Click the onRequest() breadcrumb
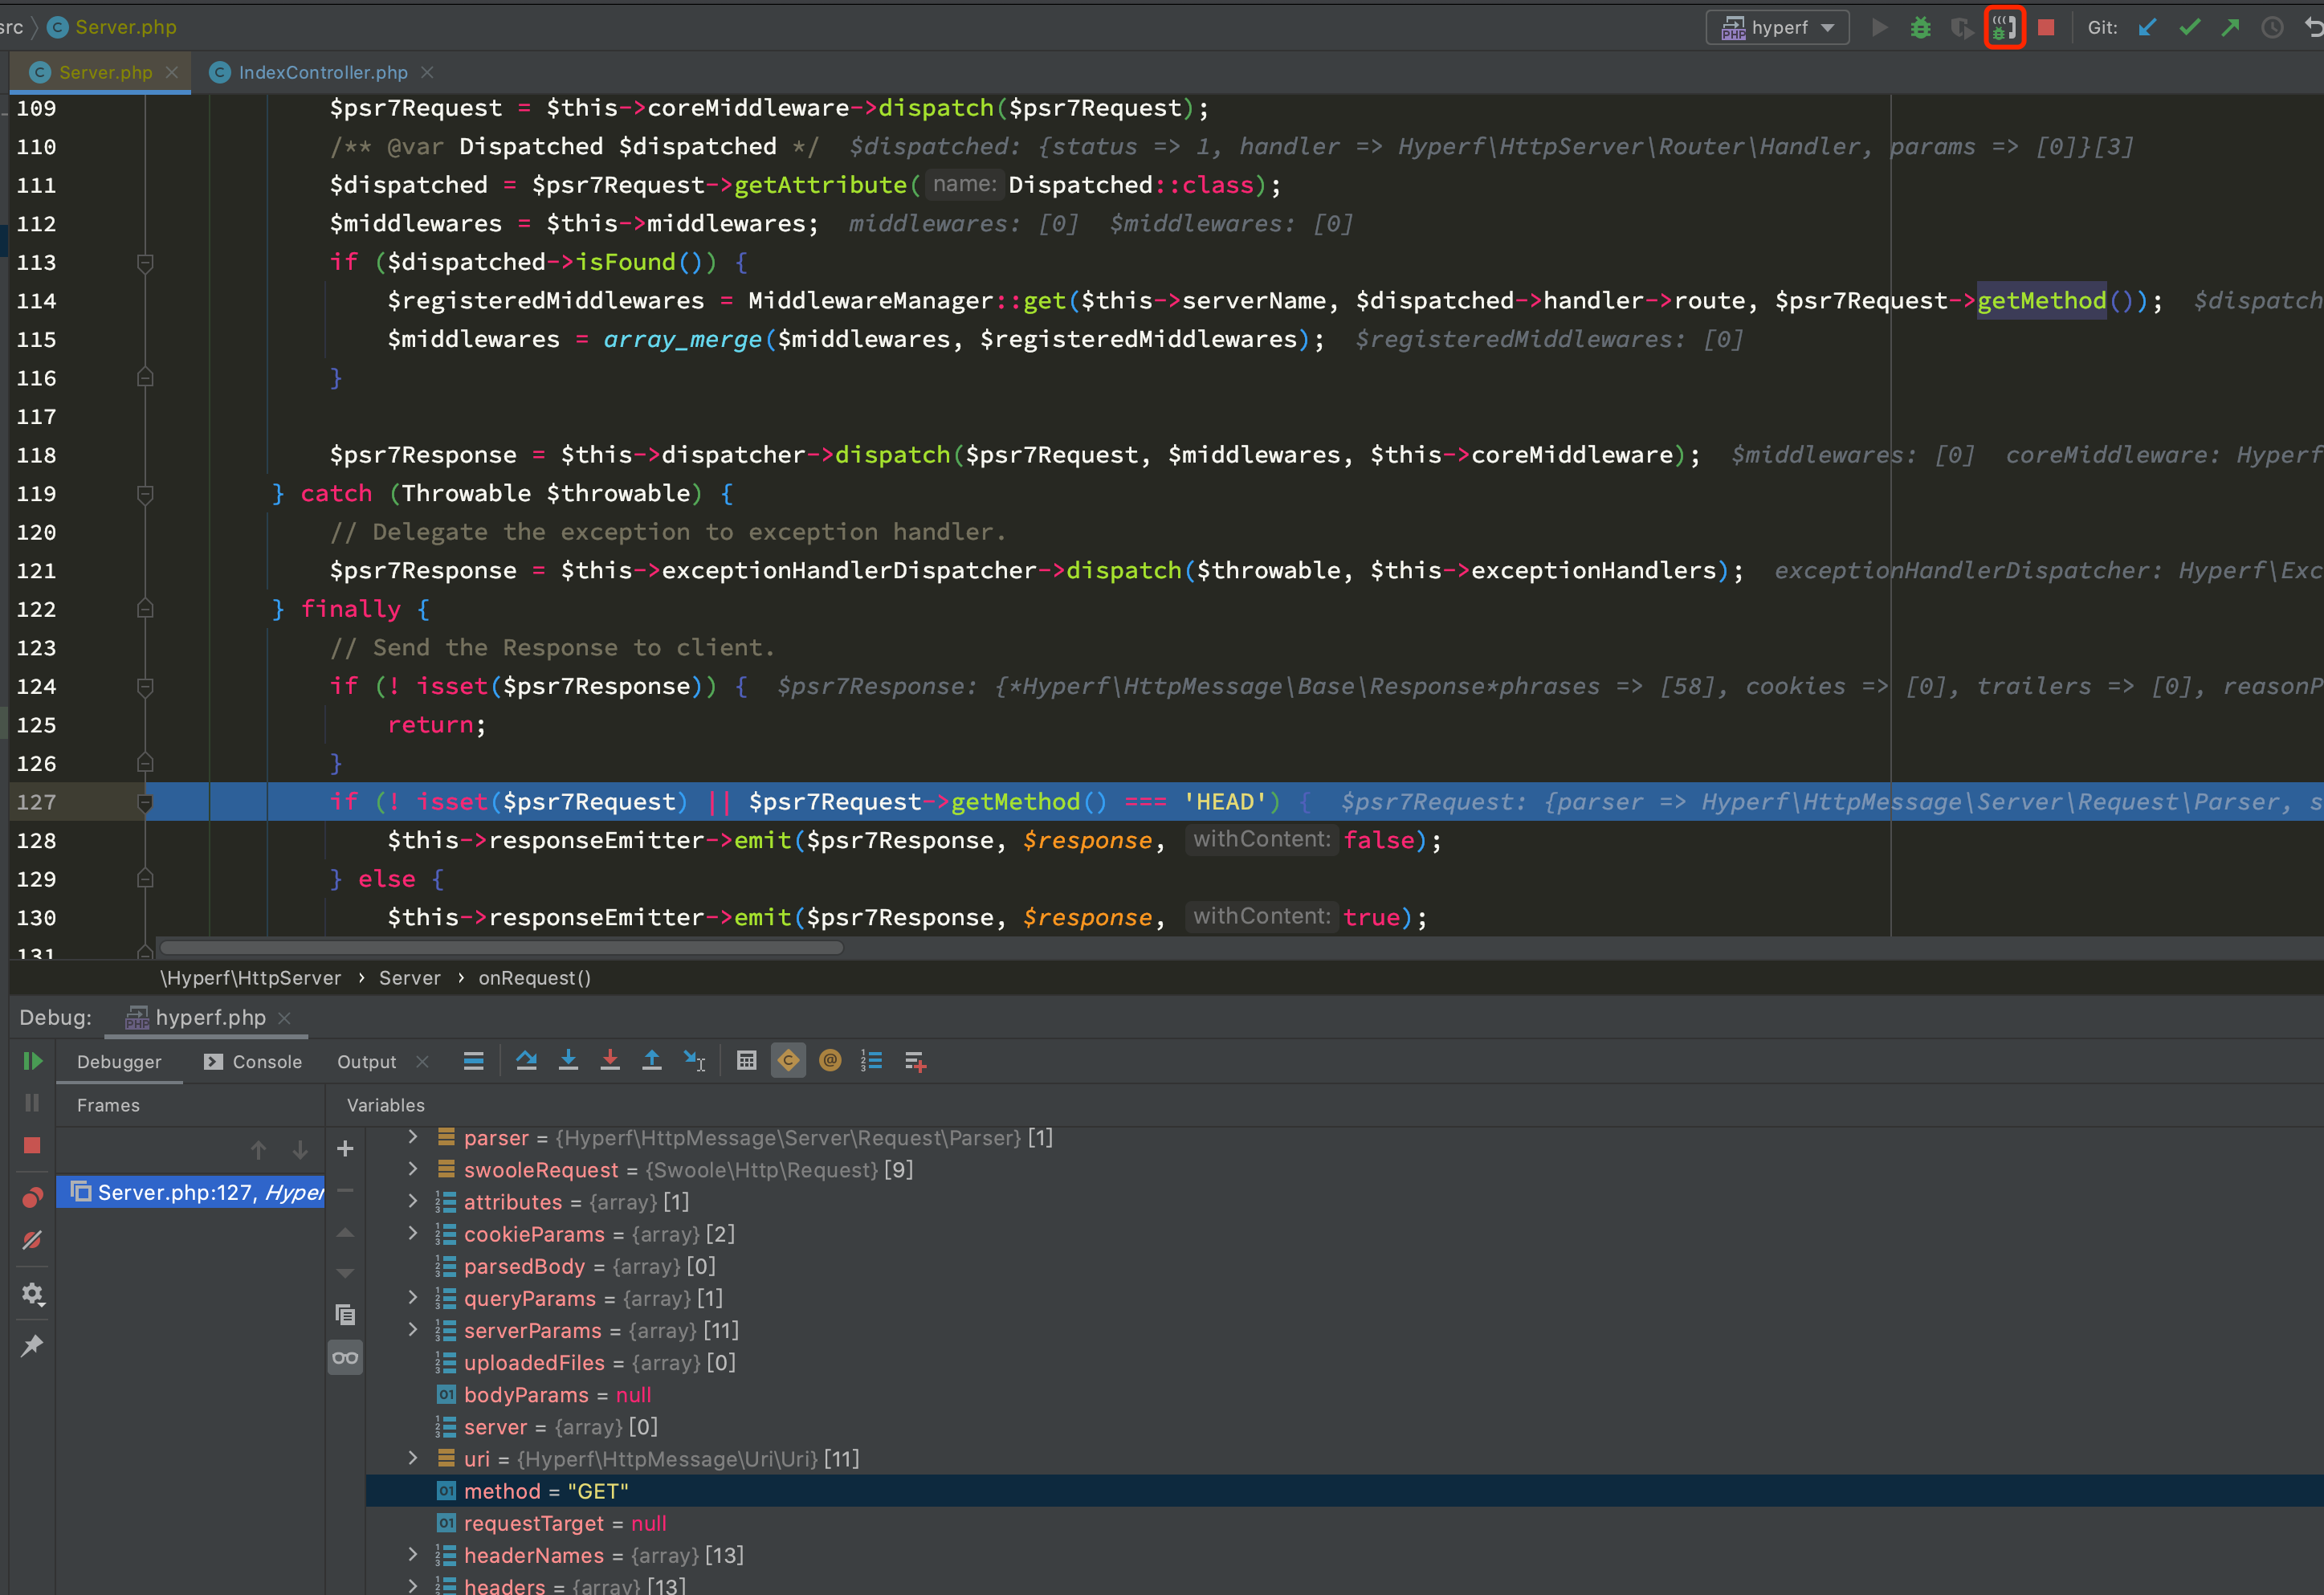Screen dimensions: 2324x1595 534,978
